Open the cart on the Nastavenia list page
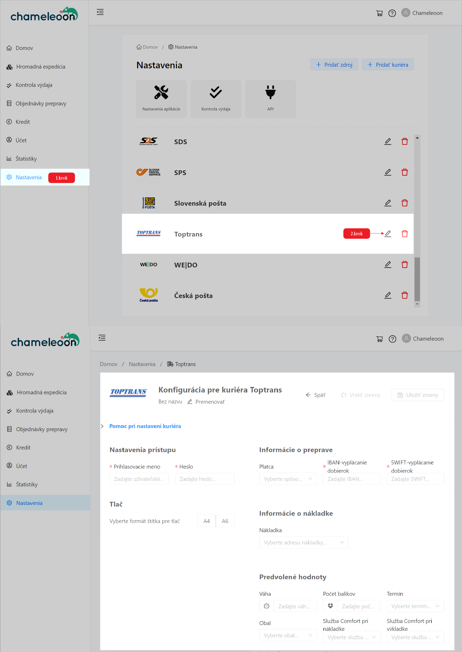 (379, 13)
